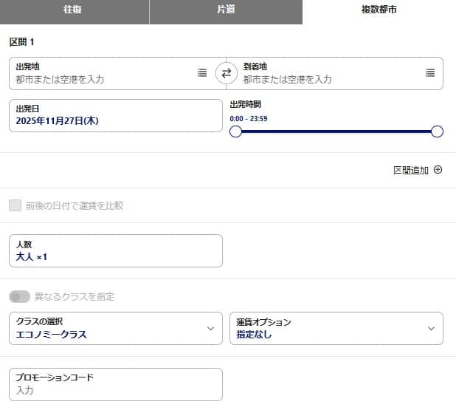Open the 人数 passenger count selector
The image size is (456, 410).
pos(116,250)
